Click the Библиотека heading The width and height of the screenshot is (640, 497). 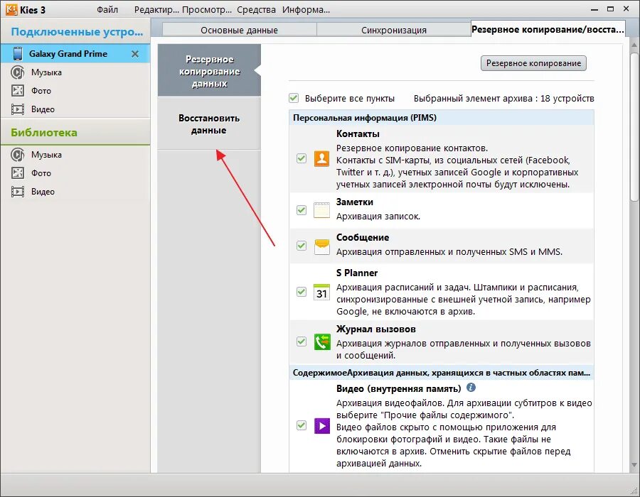click(x=44, y=132)
